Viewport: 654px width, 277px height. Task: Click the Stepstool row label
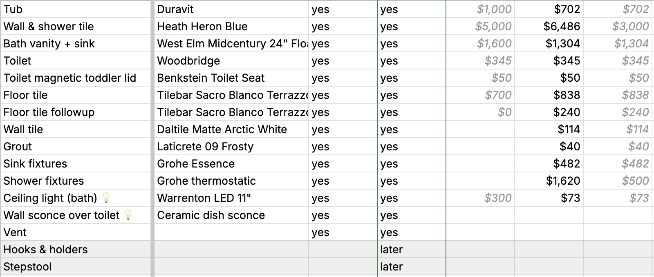(x=76, y=266)
